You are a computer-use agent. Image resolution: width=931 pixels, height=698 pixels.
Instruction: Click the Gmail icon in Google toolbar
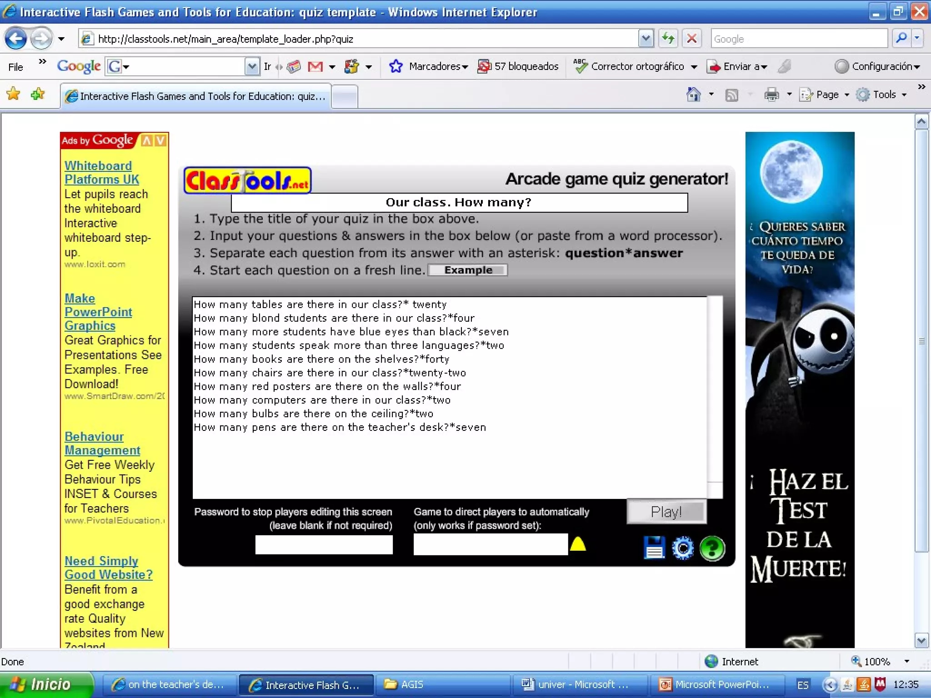[315, 67]
